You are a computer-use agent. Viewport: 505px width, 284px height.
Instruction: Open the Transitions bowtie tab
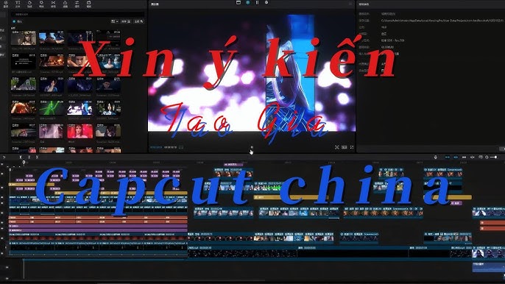pyautogui.click(x=53, y=4)
